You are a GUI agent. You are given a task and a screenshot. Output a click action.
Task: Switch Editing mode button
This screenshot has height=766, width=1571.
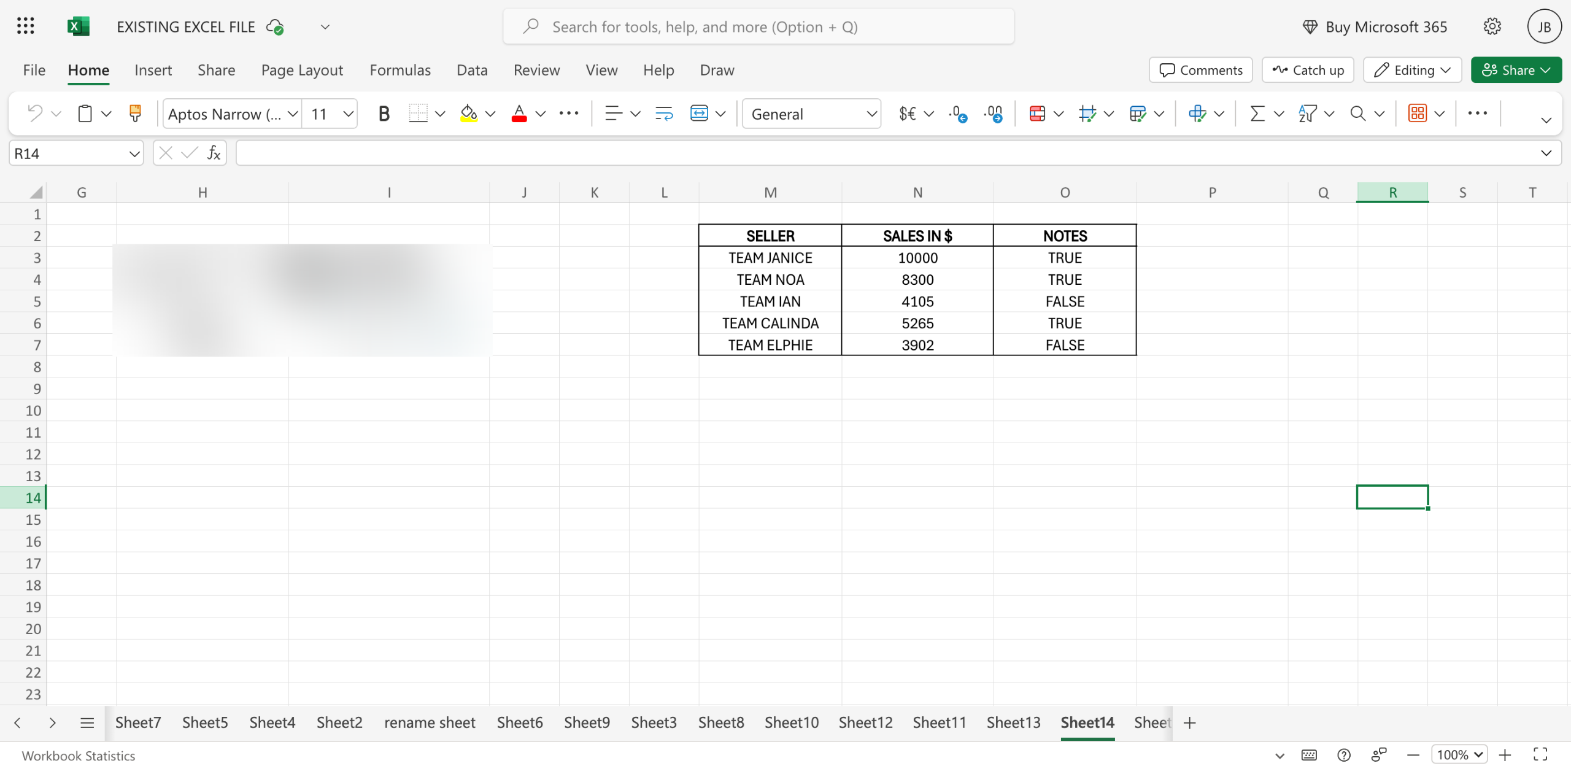click(x=1412, y=70)
